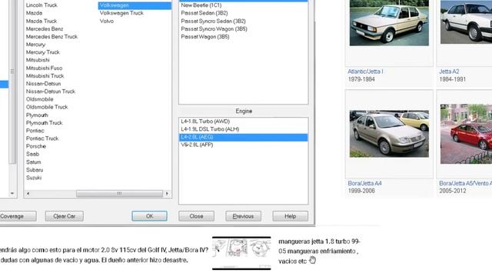Select L4-1.9L DSL Turbo (ALH) engine

(210, 129)
